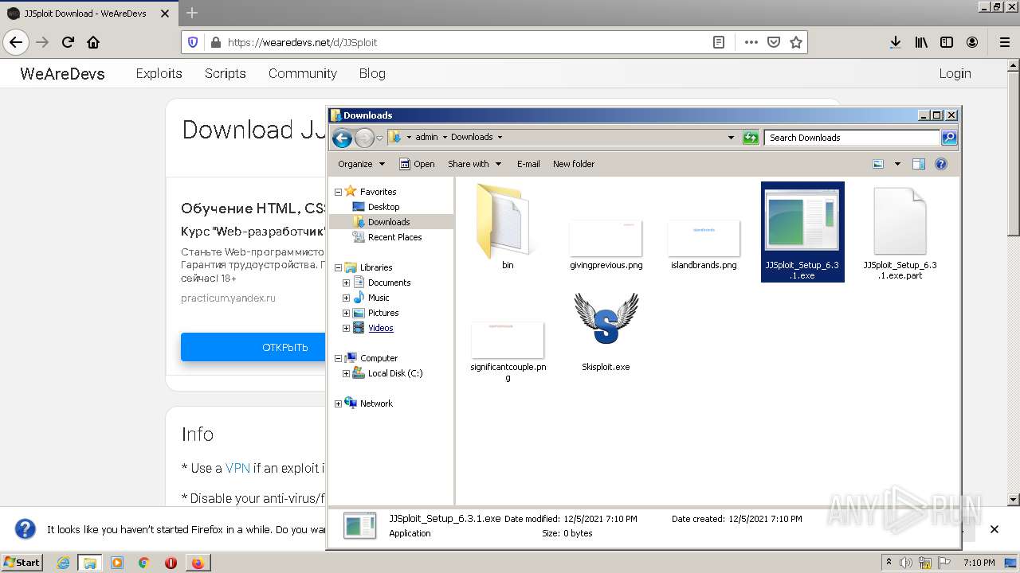This screenshot has height=573, width=1020.
Task: Save page to Pocket icon
Action: coord(773,42)
